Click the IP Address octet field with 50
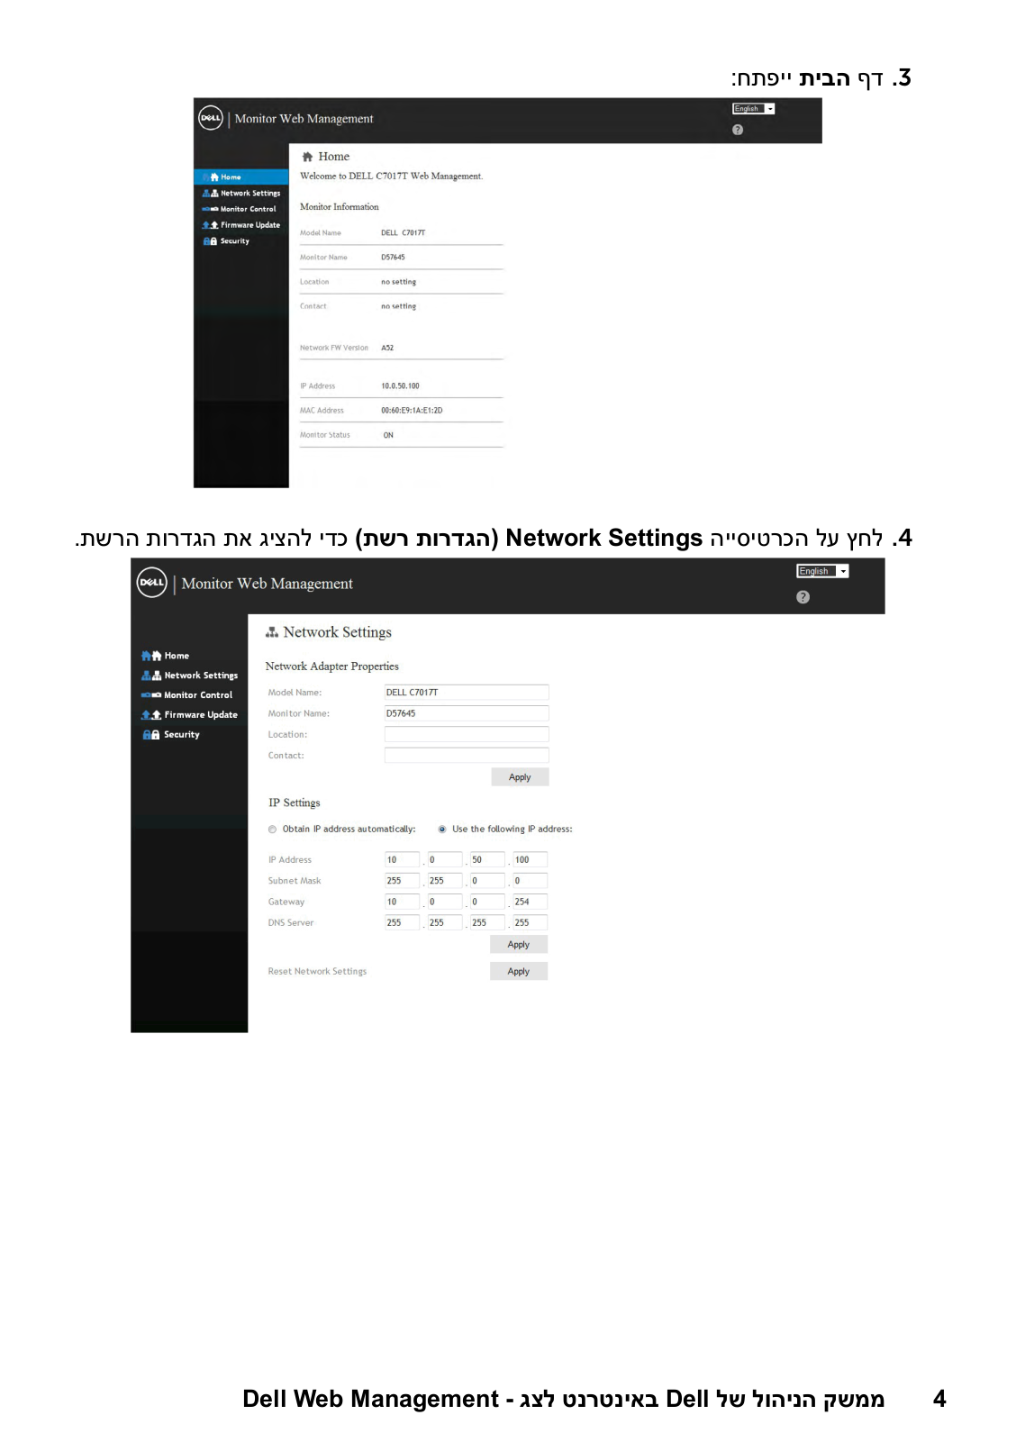The height and width of the screenshot is (1442, 1016). (x=487, y=860)
